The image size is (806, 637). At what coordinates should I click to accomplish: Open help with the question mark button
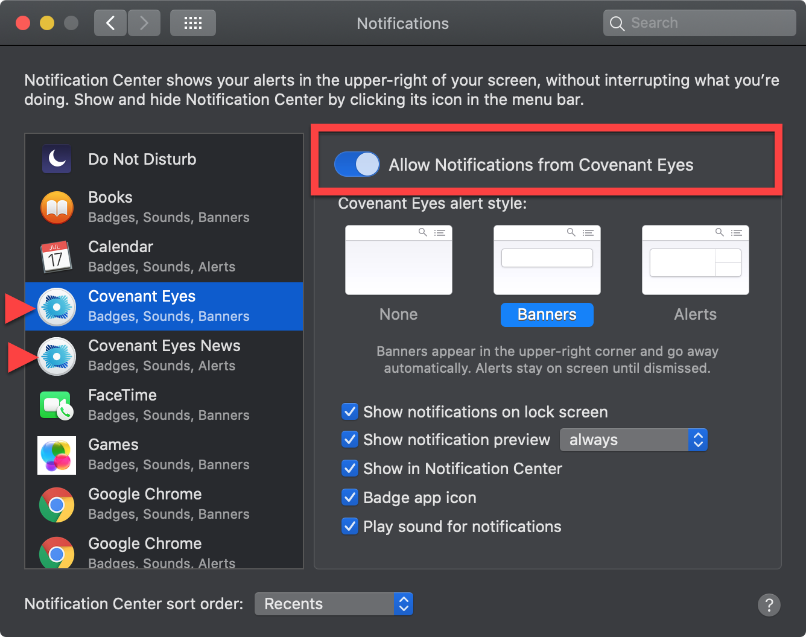pyautogui.click(x=769, y=604)
